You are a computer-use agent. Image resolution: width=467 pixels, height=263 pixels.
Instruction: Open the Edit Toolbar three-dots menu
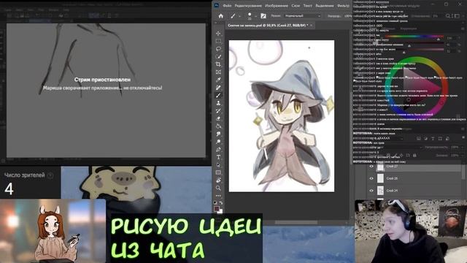tap(218, 196)
